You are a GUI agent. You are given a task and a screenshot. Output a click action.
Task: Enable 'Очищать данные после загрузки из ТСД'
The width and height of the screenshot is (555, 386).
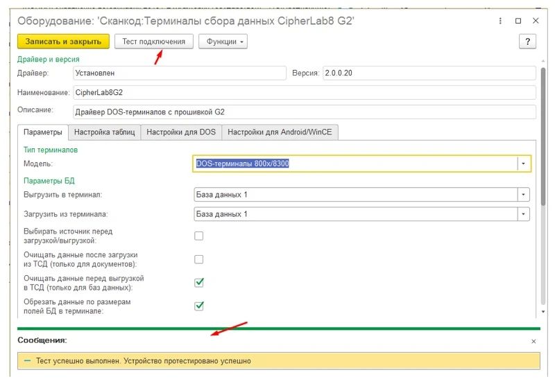(199, 259)
